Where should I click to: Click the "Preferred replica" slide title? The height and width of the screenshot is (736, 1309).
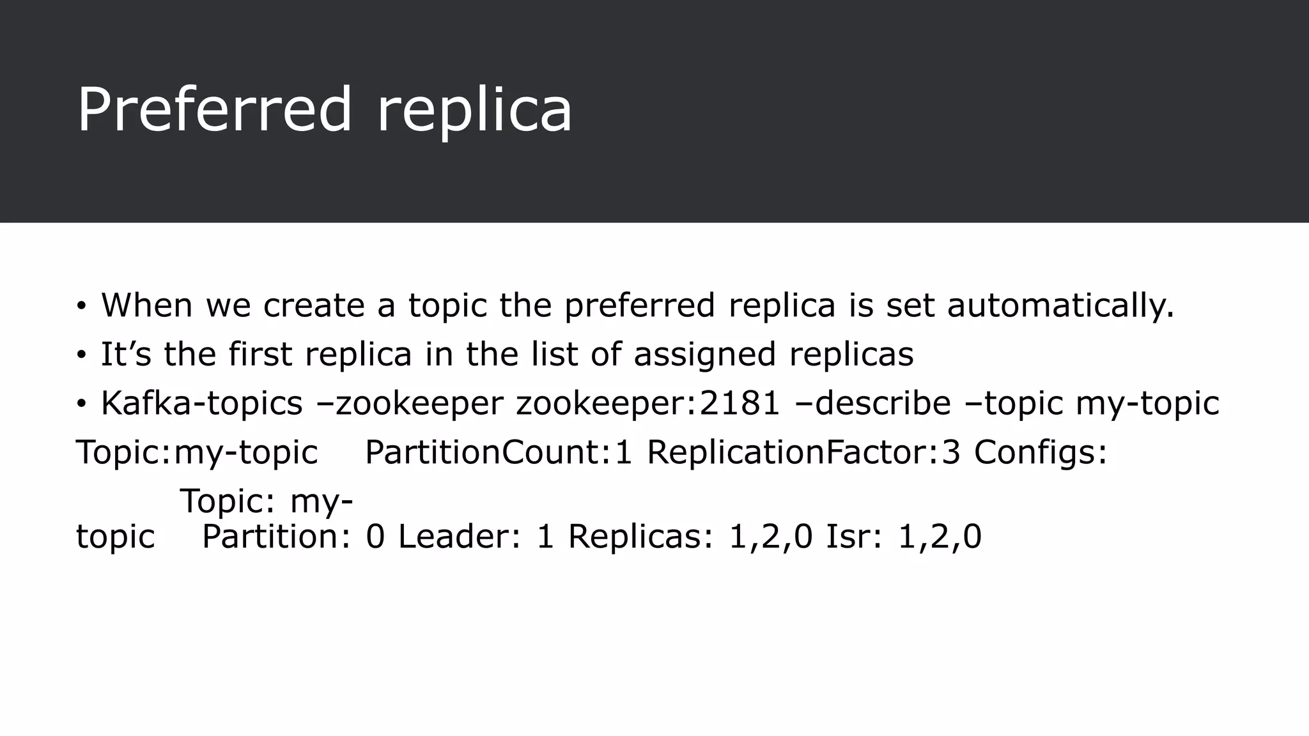(324, 109)
